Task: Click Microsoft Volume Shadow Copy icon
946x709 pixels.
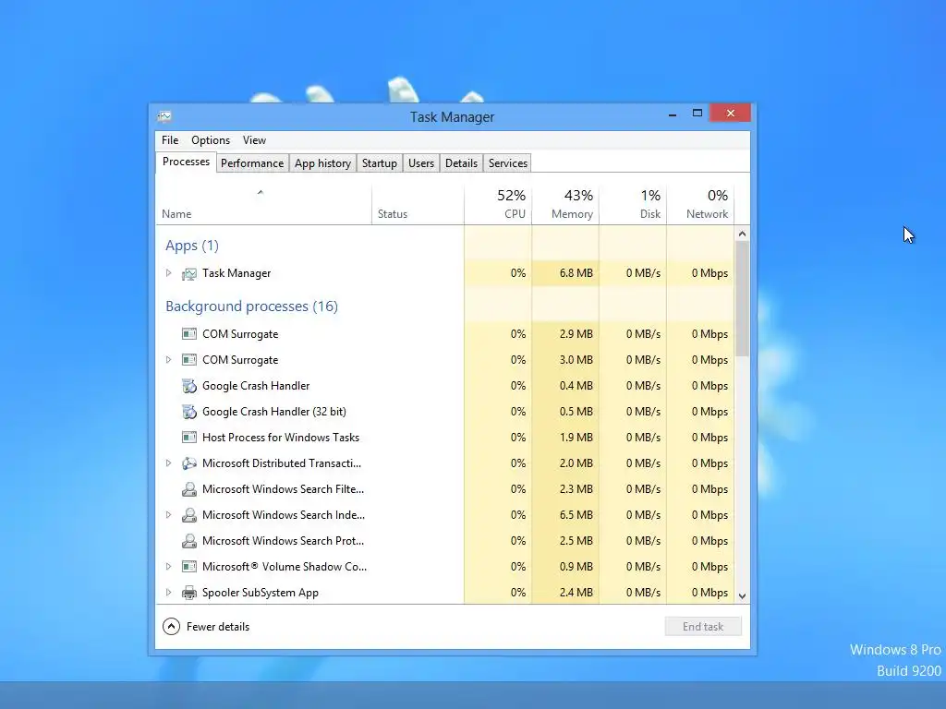Action: pos(188,567)
